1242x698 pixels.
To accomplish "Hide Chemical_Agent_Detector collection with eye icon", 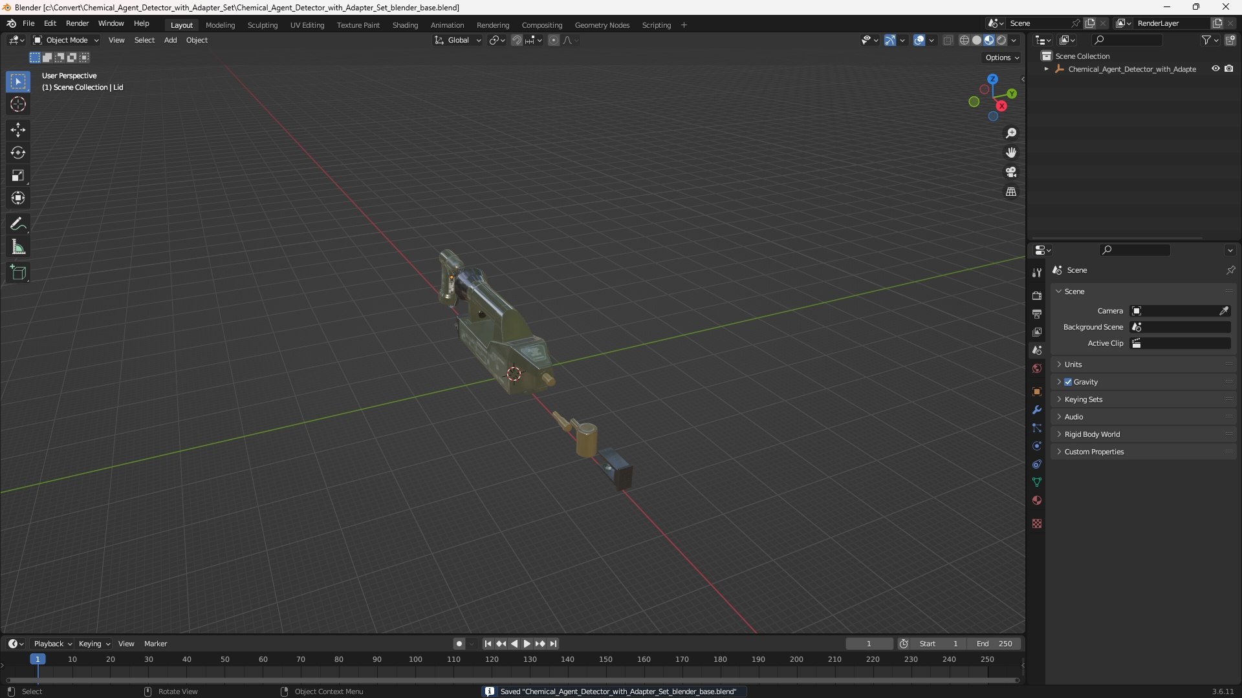I will click(x=1215, y=69).
